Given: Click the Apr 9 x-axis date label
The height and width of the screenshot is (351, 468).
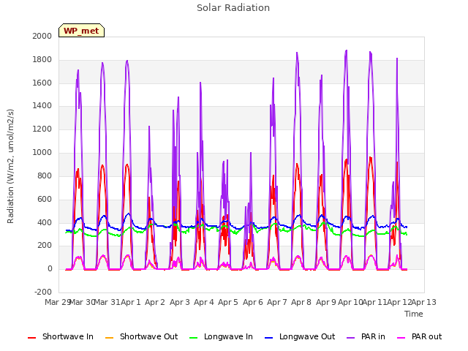Looking at the screenshot, I should [x=326, y=302].
